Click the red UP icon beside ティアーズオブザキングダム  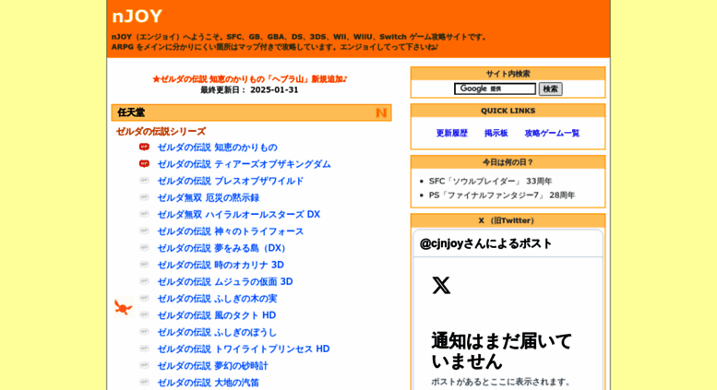[x=144, y=163]
